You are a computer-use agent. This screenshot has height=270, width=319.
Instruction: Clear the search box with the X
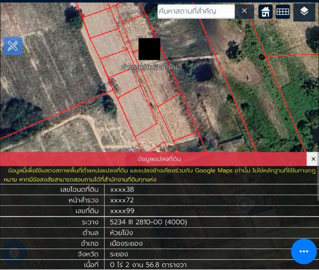(x=244, y=11)
